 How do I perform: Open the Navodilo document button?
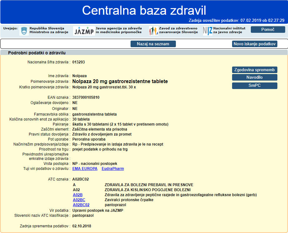255,77
